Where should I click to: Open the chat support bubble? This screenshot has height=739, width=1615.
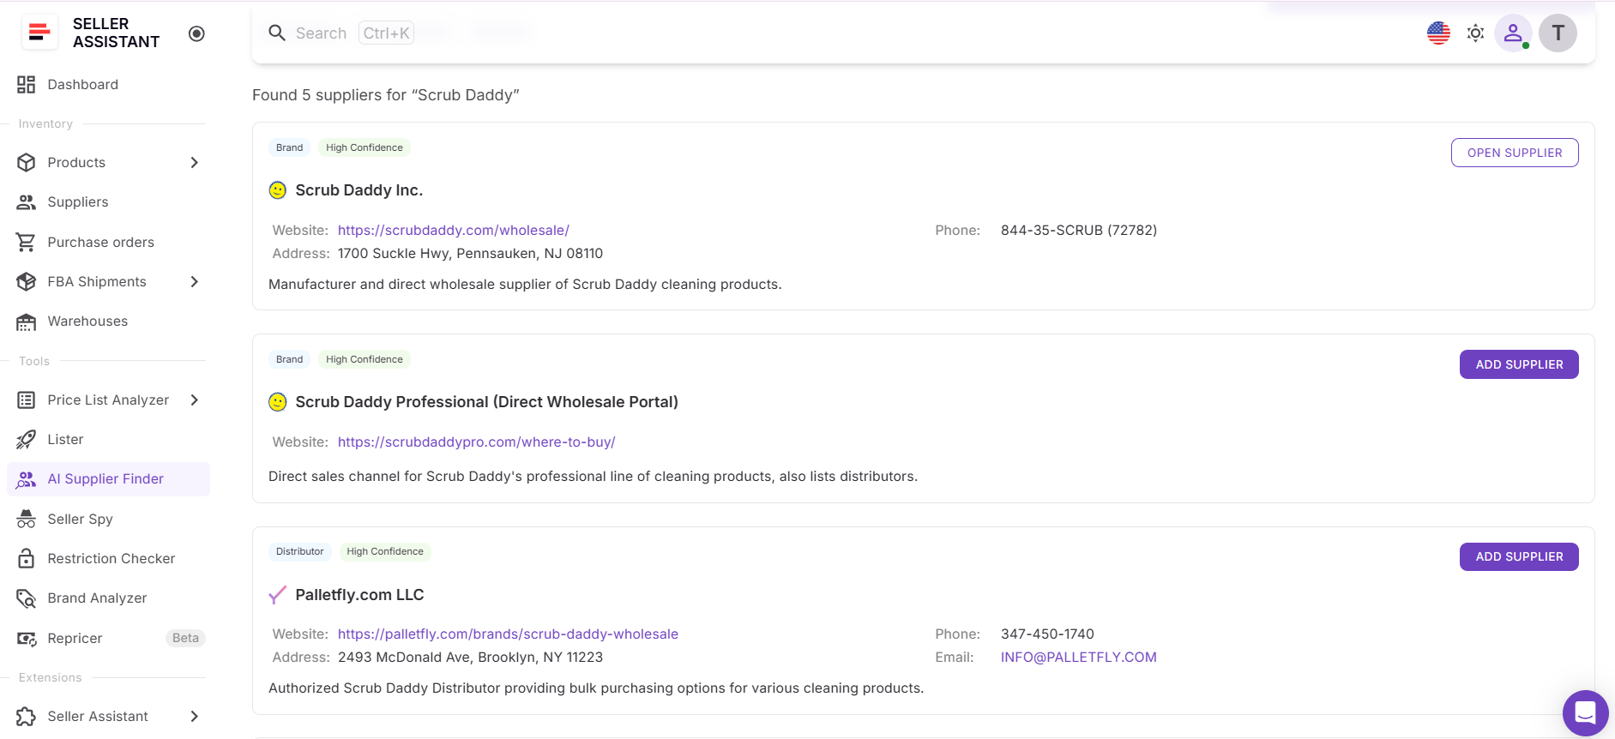coord(1585,712)
